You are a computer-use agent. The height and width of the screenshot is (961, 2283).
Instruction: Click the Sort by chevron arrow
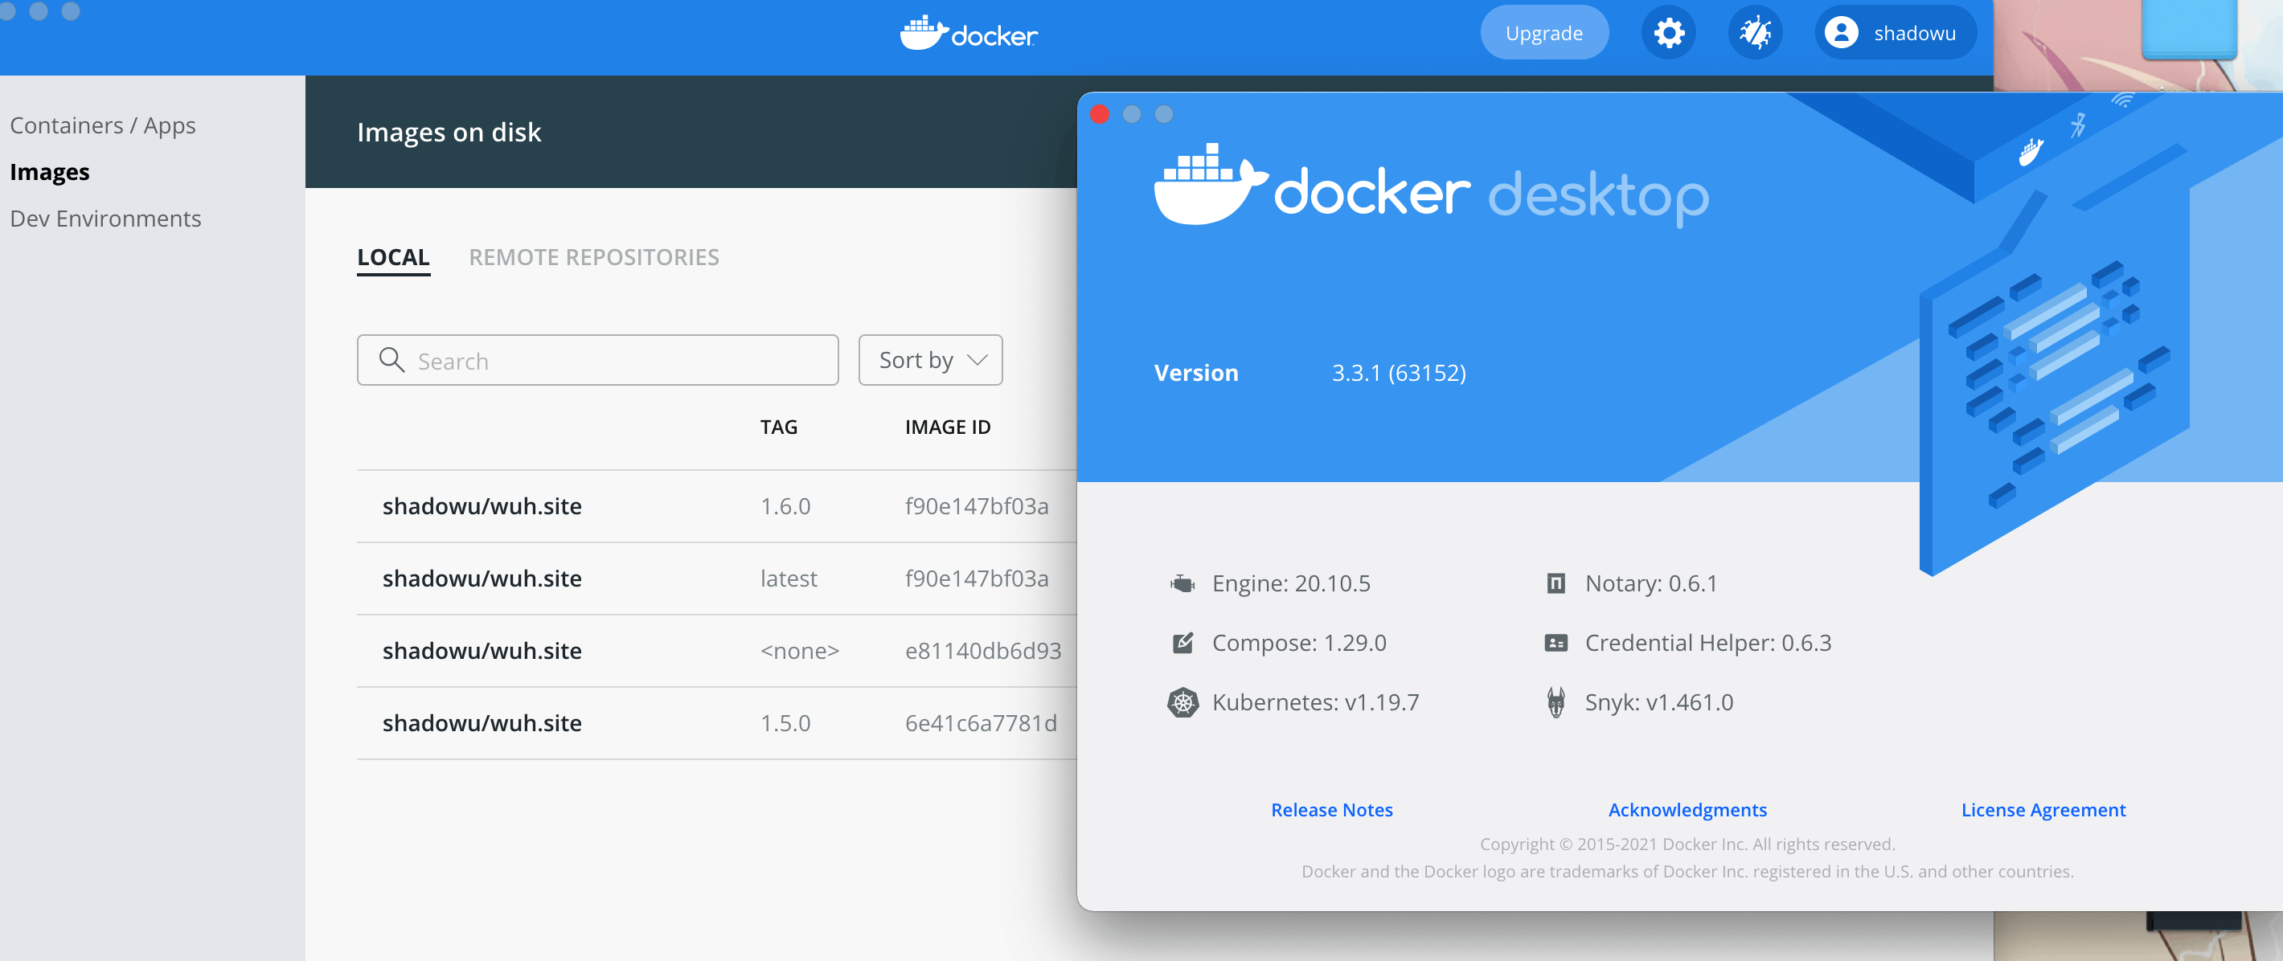pos(977,360)
